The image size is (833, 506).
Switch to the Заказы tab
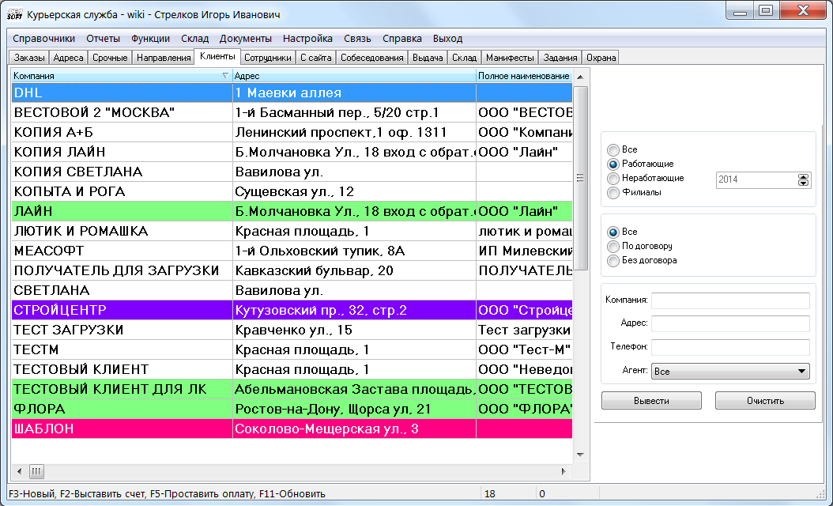coord(29,58)
